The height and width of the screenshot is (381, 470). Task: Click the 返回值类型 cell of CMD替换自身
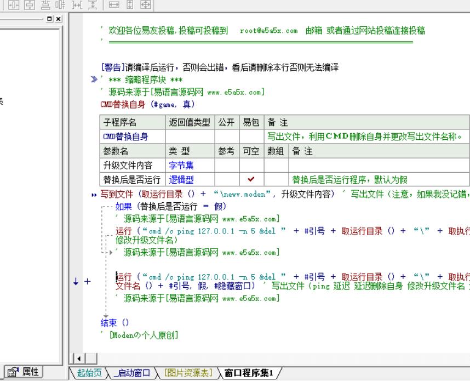coord(190,137)
